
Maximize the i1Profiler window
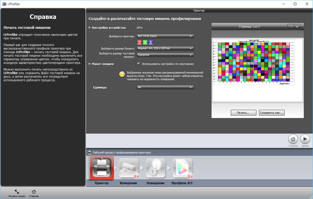(x=295, y=4)
